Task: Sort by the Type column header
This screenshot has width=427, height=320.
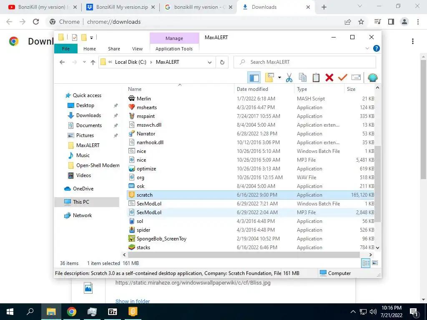Action: (x=319, y=89)
